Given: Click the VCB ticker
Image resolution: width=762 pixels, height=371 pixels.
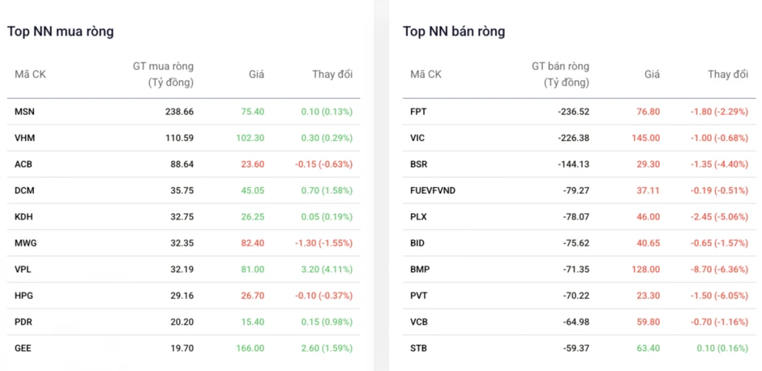Looking at the screenshot, I should click(419, 322).
